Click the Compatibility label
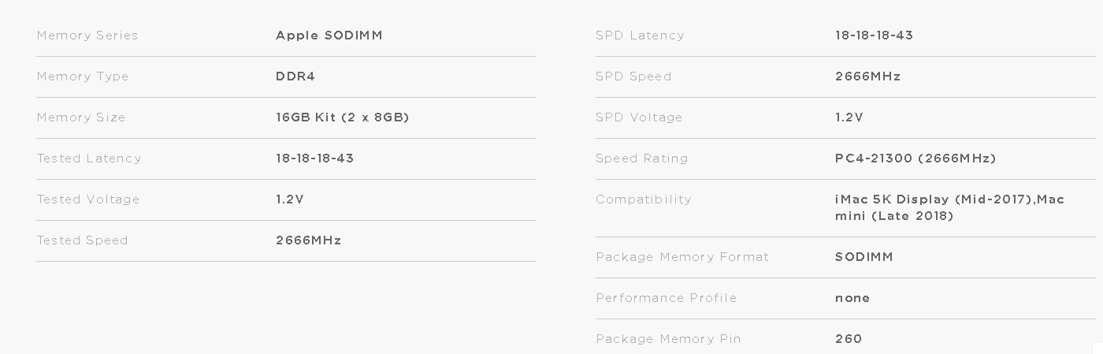1103x354 pixels. 643,199
